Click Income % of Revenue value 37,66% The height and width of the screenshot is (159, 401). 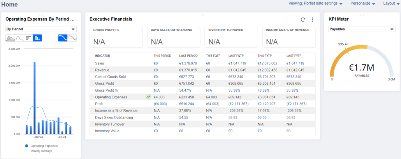pos(185,110)
